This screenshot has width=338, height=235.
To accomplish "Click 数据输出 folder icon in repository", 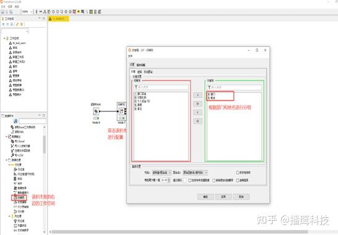I will 9,137.
